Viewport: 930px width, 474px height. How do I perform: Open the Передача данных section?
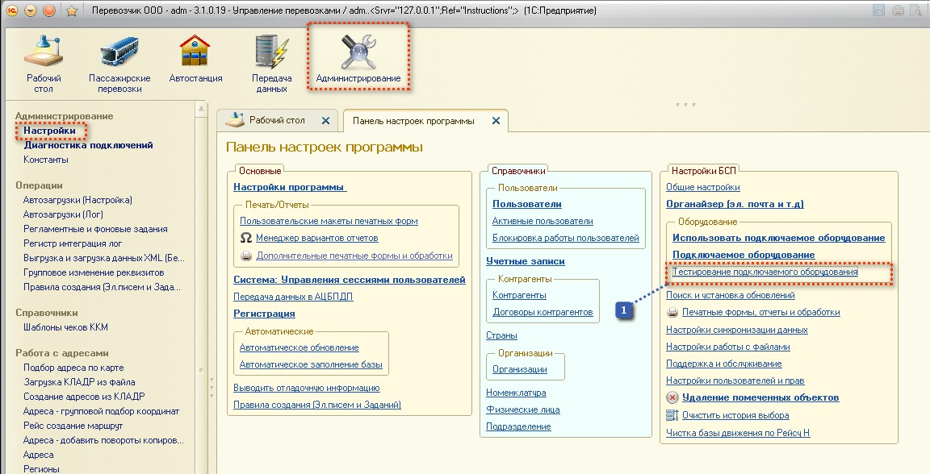click(271, 53)
